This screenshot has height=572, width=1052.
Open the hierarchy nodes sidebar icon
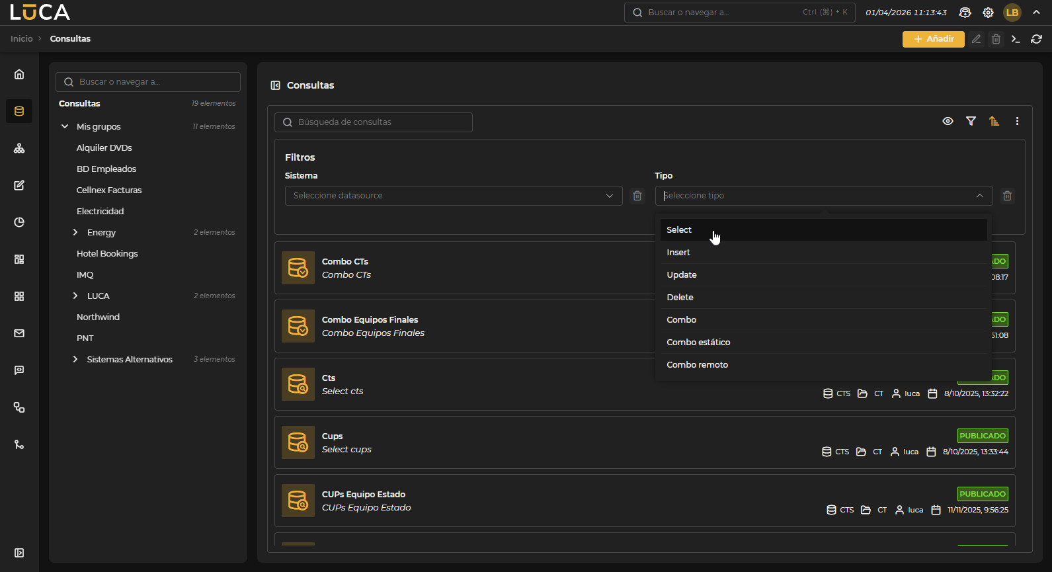(x=19, y=148)
